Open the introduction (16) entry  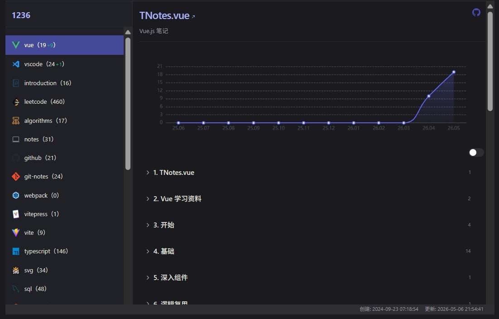click(x=64, y=83)
